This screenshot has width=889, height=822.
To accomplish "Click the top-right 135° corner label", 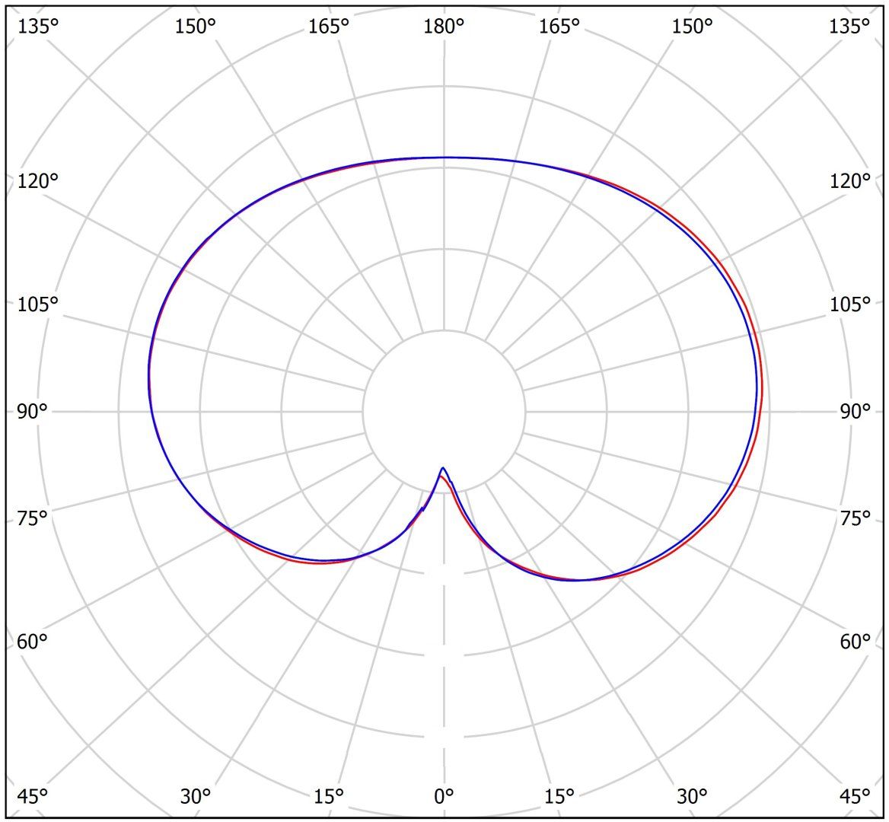I will pos(850,27).
